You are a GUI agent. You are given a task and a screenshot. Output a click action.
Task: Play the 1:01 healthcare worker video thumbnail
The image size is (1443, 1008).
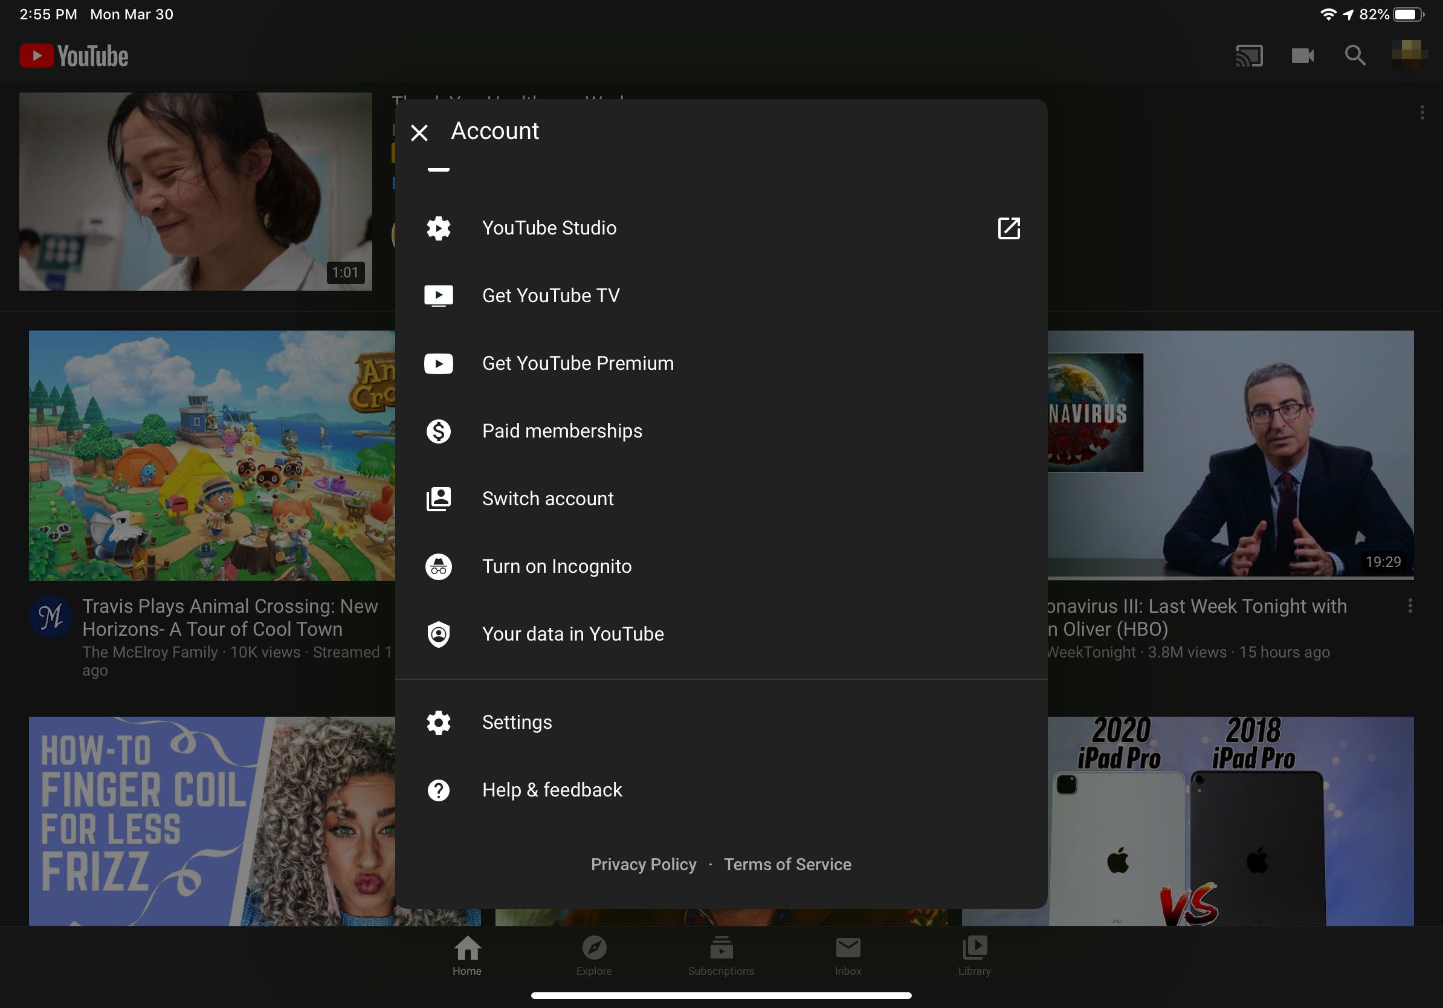coord(195,192)
